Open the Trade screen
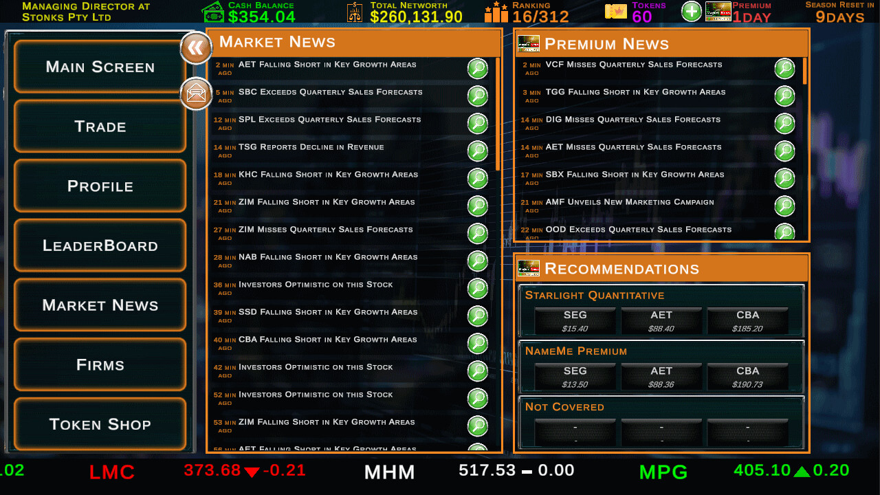880x495 pixels. 99,126
